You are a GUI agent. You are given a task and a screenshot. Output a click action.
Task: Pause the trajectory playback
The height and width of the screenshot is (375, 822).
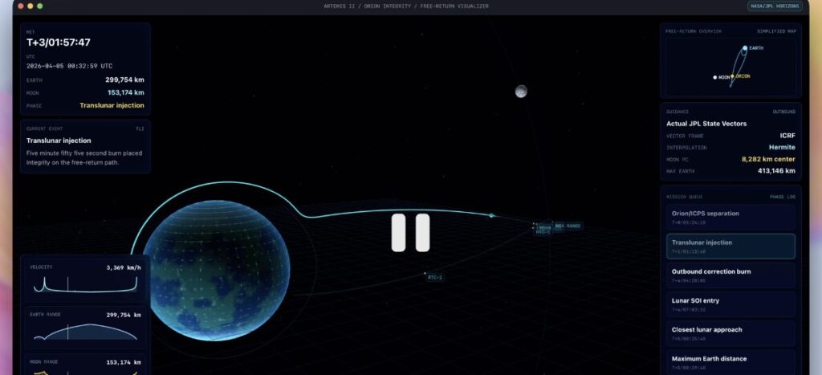point(410,233)
